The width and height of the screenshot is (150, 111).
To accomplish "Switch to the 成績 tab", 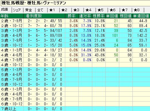I will click(6, 10).
